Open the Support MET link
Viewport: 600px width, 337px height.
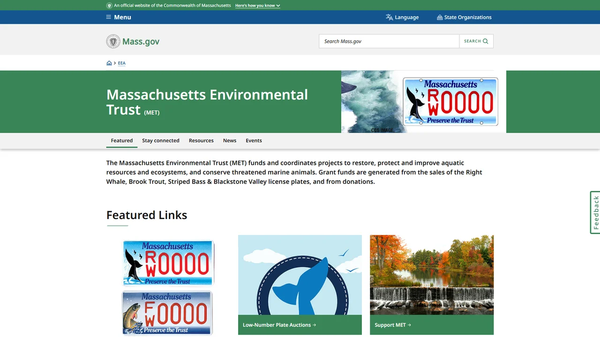coord(393,325)
